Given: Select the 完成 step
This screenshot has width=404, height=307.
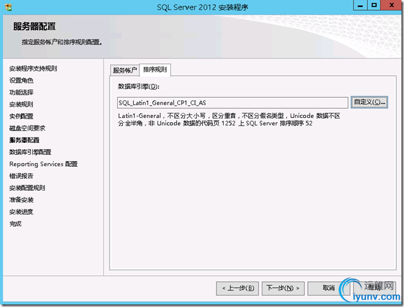Looking at the screenshot, I should 15,224.
